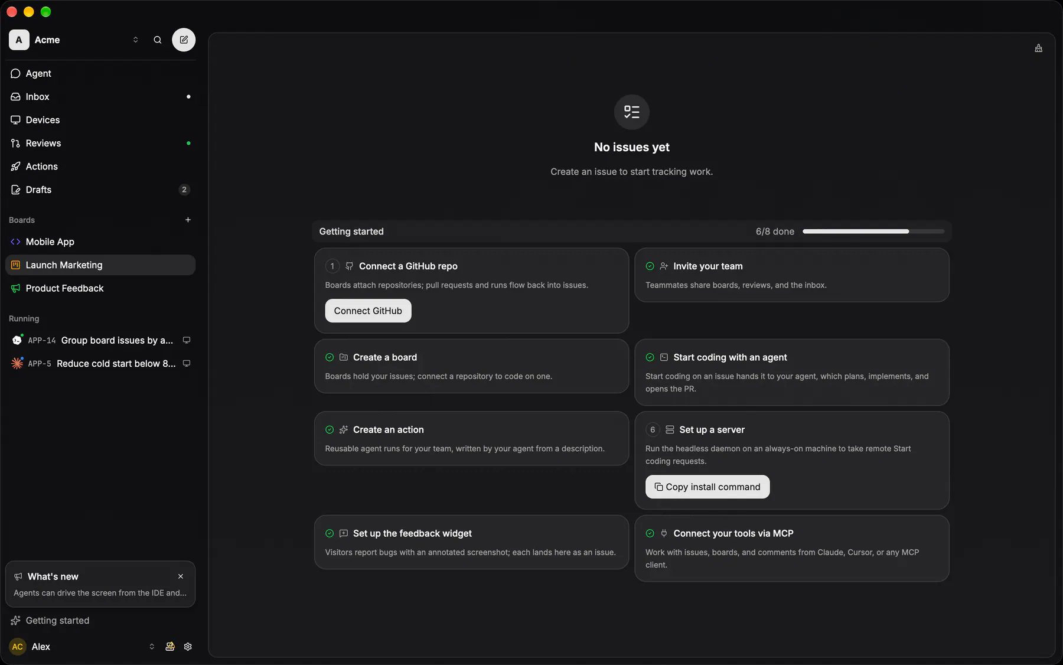Click the green check on Create an action
Image resolution: width=1063 pixels, height=665 pixels.
tap(330, 430)
